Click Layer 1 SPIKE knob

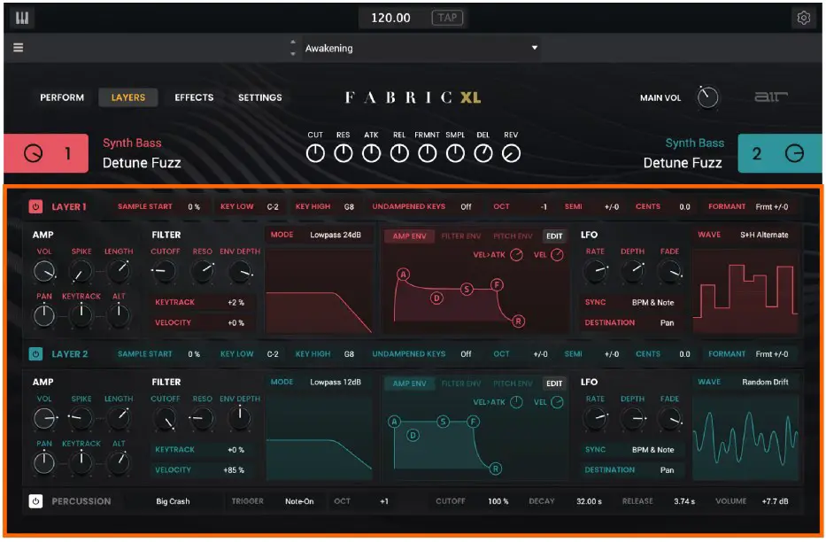(x=81, y=271)
